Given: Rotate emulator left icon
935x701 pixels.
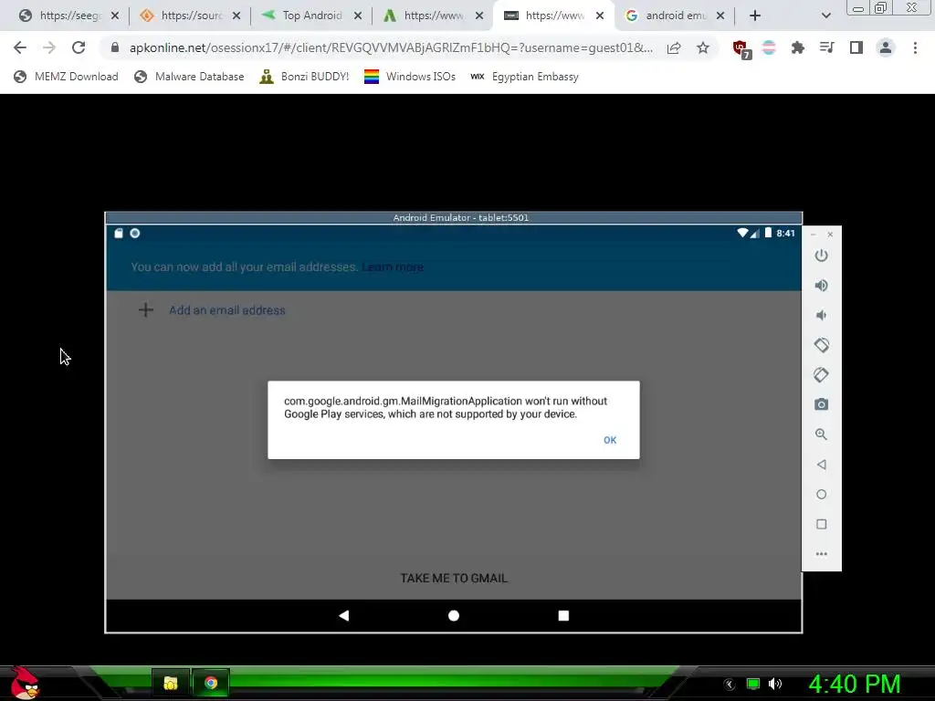Looking at the screenshot, I should tap(821, 344).
